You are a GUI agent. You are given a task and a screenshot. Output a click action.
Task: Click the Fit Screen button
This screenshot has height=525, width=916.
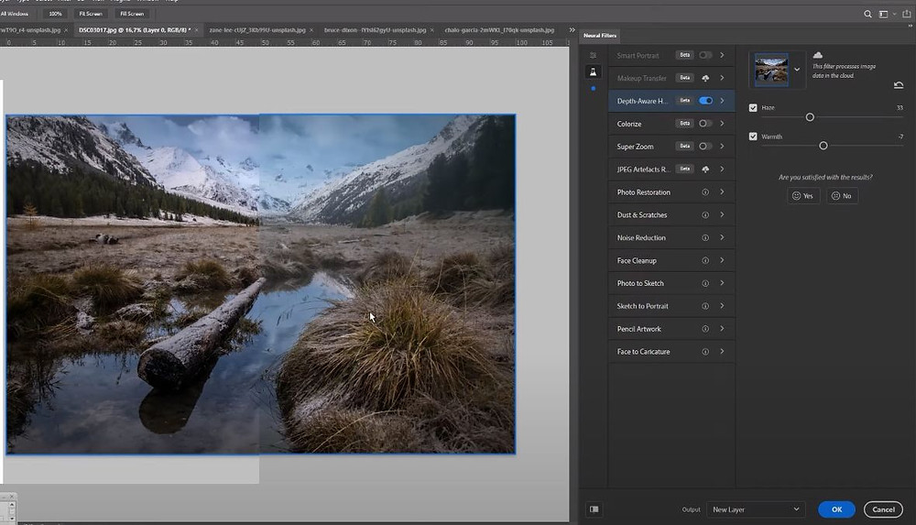pyautogui.click(x=91, y=14)
